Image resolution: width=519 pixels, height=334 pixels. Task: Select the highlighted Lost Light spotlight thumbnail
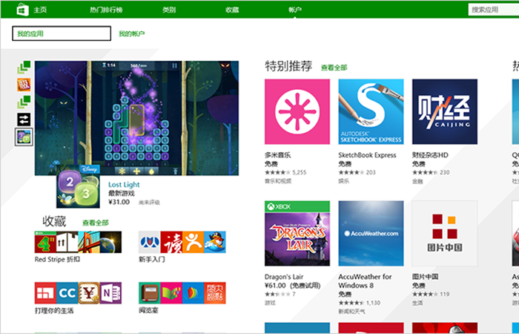[24, 137]
